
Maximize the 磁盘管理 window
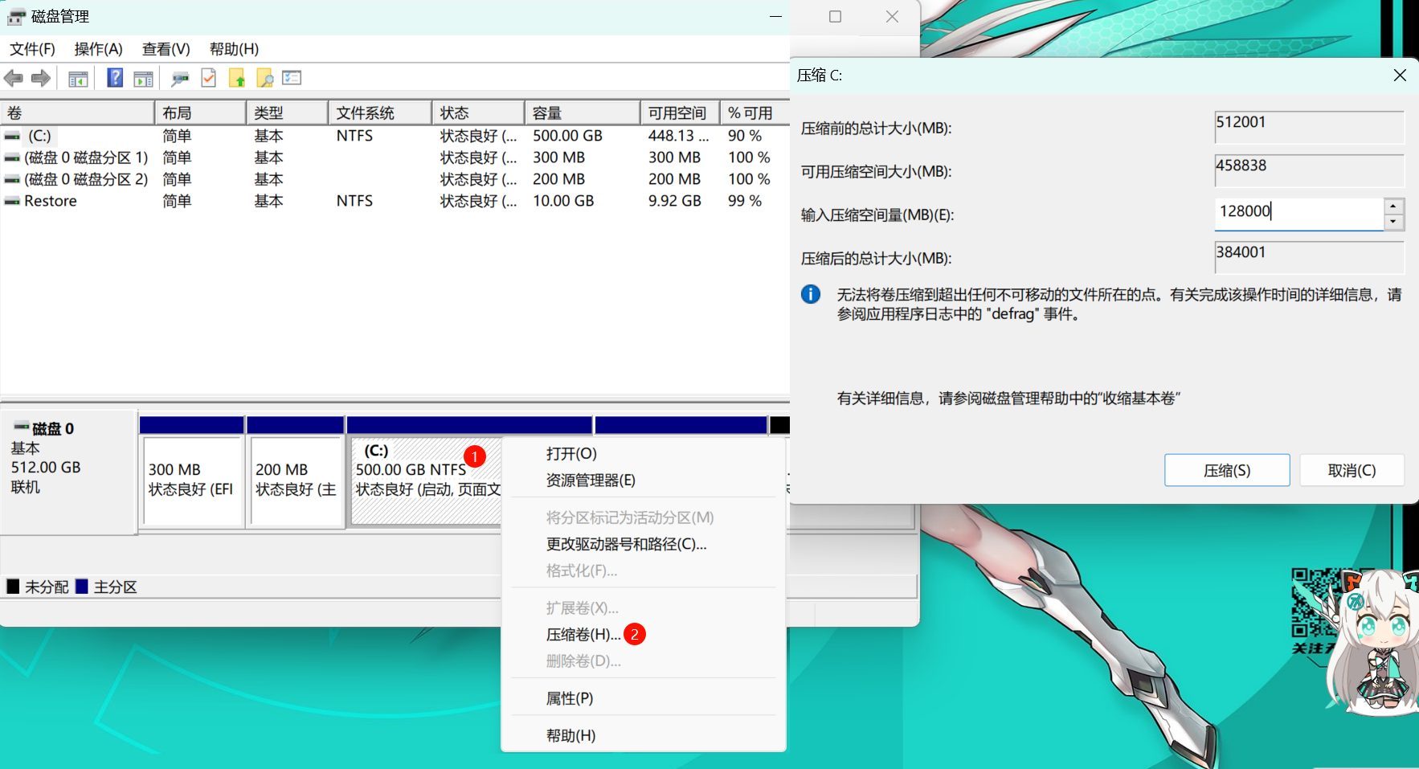(x=835, y=17)
